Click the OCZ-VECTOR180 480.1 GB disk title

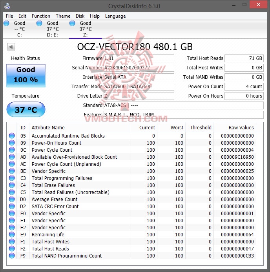(135, 47)
